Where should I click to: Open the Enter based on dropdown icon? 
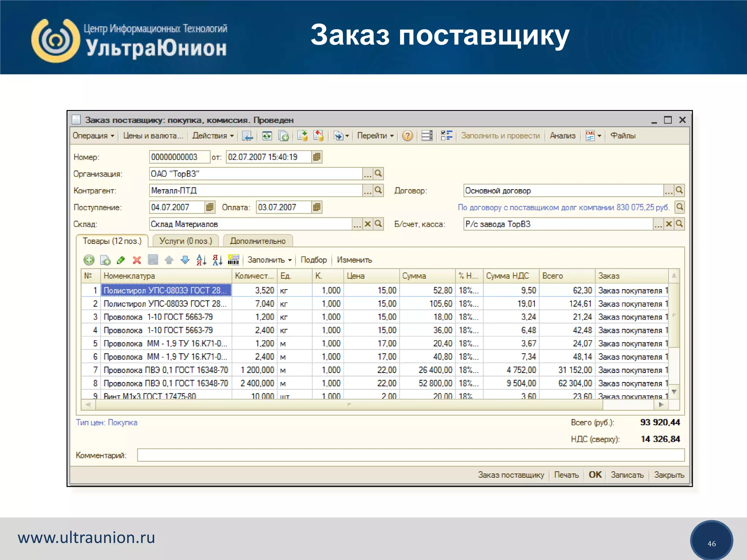point(341,136)
